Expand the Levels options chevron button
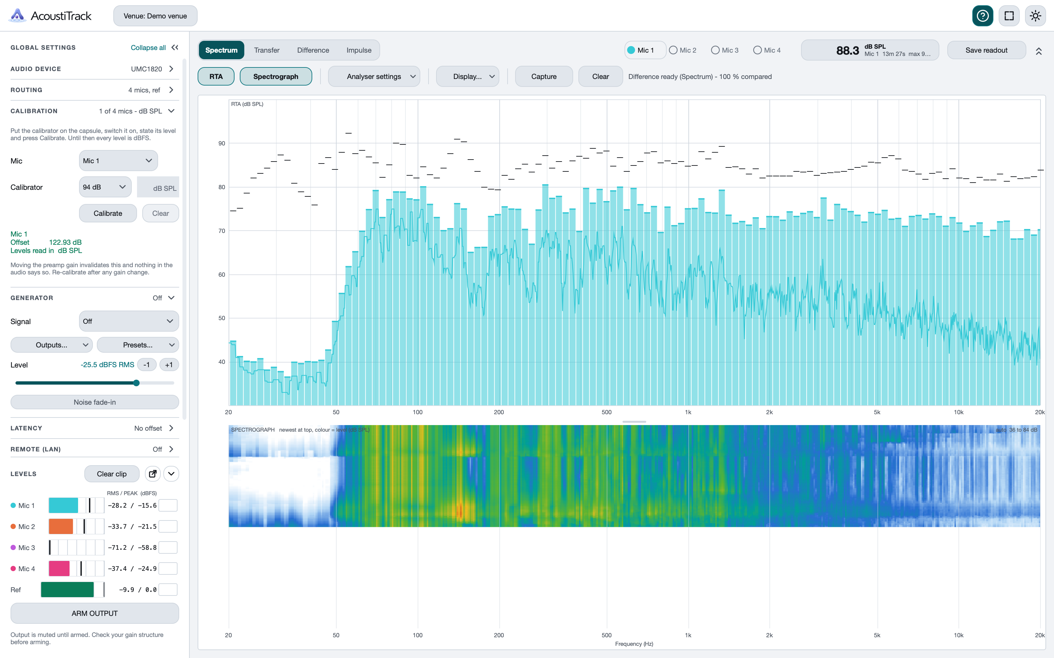This screenshot has height=658, width=1054. pos(171,473)
